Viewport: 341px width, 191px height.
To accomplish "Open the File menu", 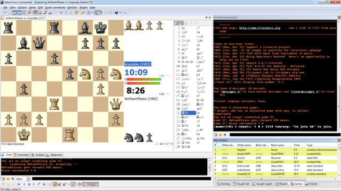I will [5, 7].
